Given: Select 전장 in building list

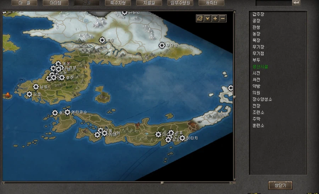Looking at the screenshot, I should click(x=256, y=106).
